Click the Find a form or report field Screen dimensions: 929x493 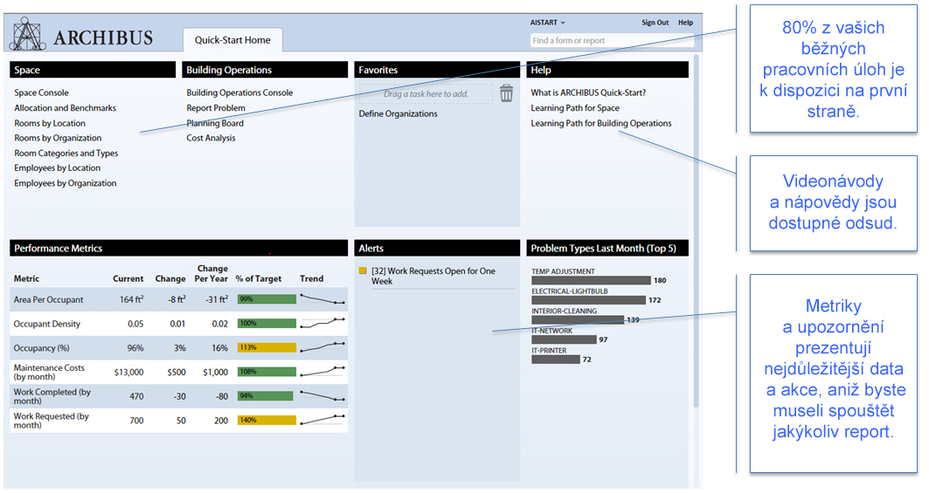click(612, 41)
